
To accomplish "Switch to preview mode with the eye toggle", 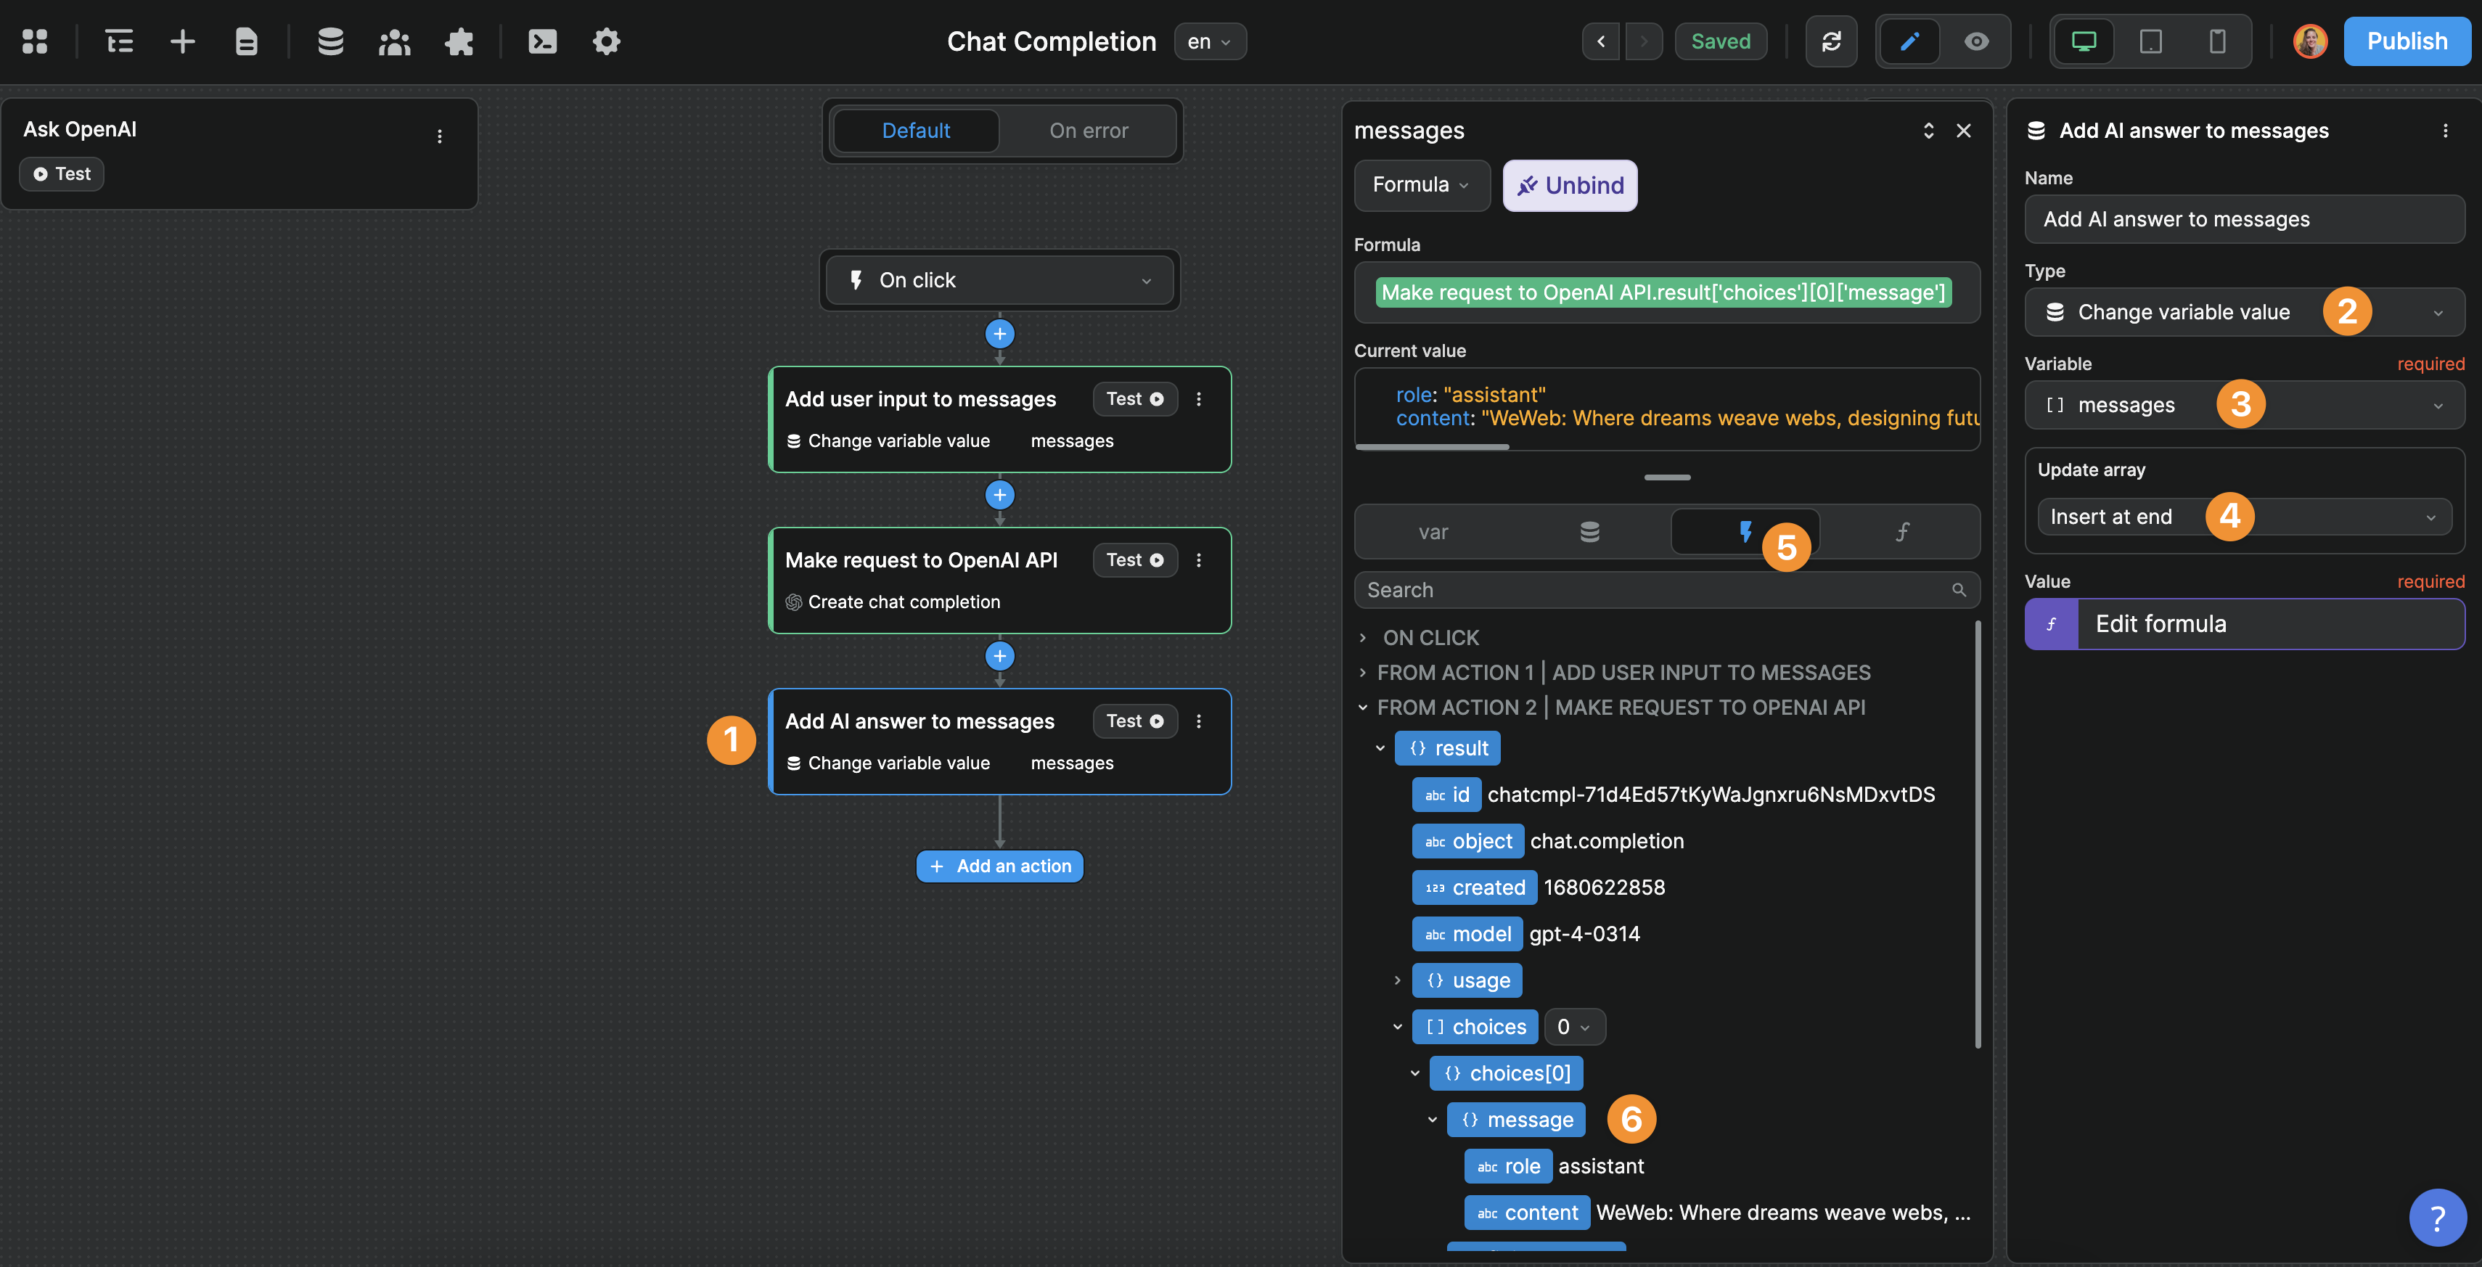I will pos(1976,41).
